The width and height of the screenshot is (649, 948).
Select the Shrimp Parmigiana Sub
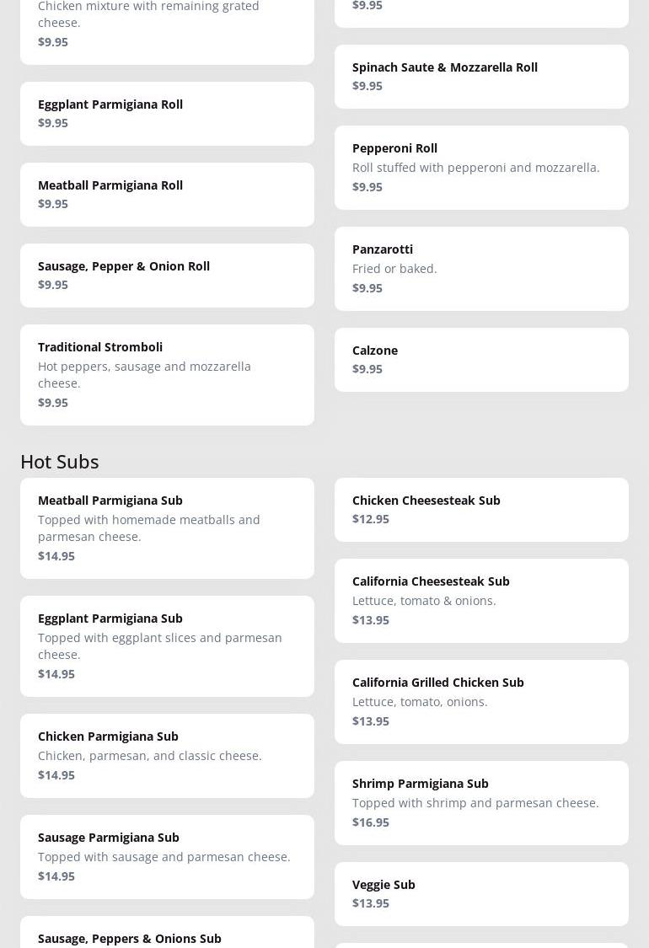(x=481, y=802)
